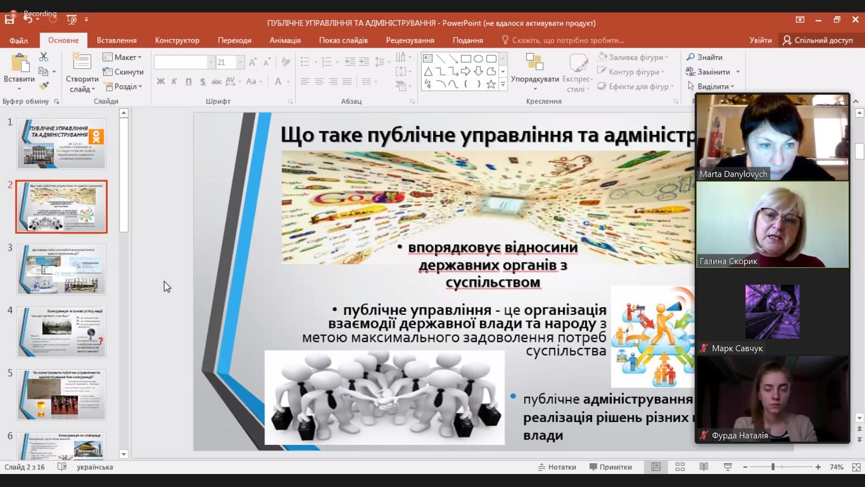The width and height of the screenshot is (865, 487).
Task: Increase the list indent level
Action: (x=364, y=62)
